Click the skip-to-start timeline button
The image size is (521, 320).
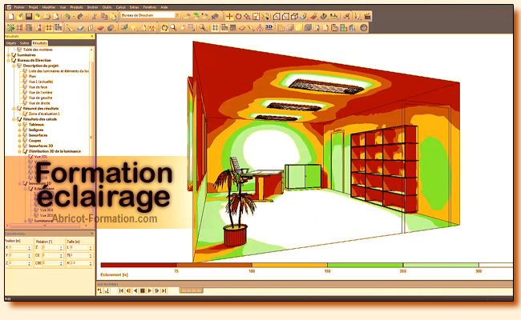coord(121,291)
